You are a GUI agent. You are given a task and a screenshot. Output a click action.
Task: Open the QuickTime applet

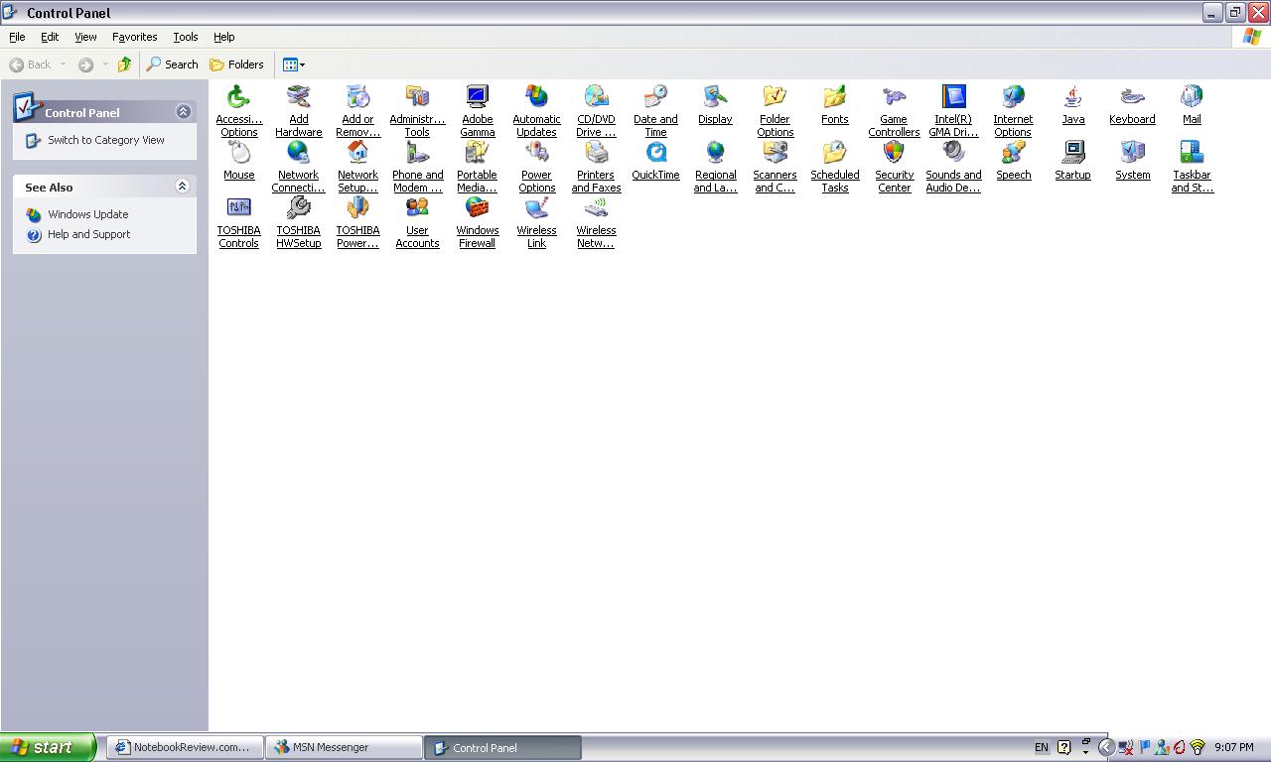(655, 153)
